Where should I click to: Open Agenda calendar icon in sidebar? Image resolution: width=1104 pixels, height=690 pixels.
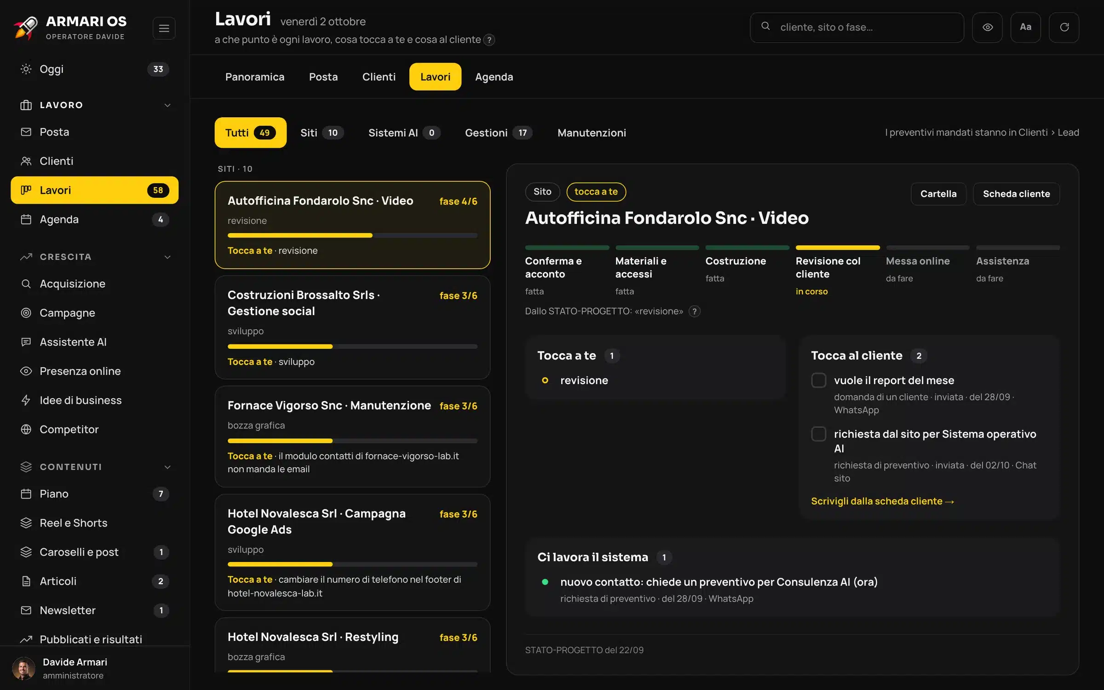pos(26,219)
